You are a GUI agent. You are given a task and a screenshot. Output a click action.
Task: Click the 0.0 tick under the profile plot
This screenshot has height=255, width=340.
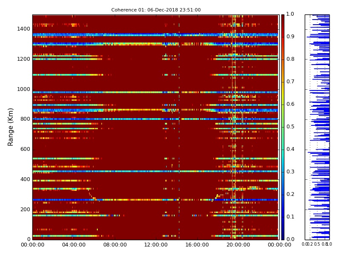[305, 244]
